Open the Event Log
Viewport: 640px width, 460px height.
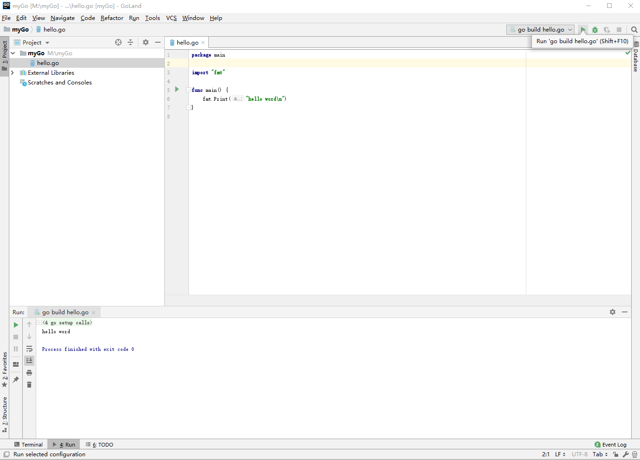click(x=610, y=445)
